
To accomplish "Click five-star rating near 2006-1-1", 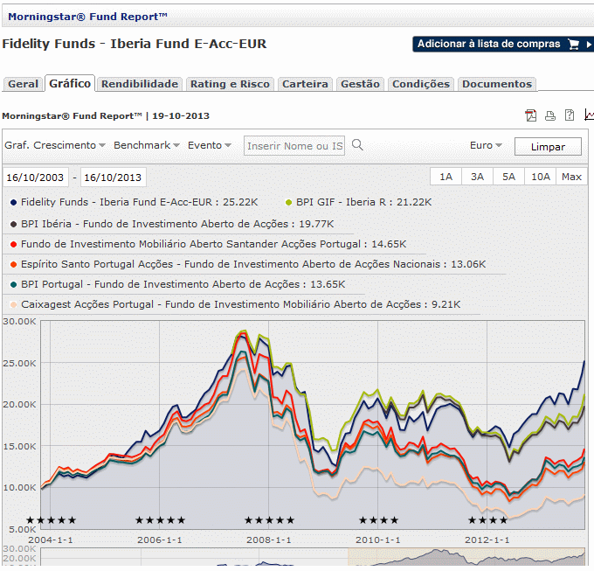I will [x=160, y=520].
